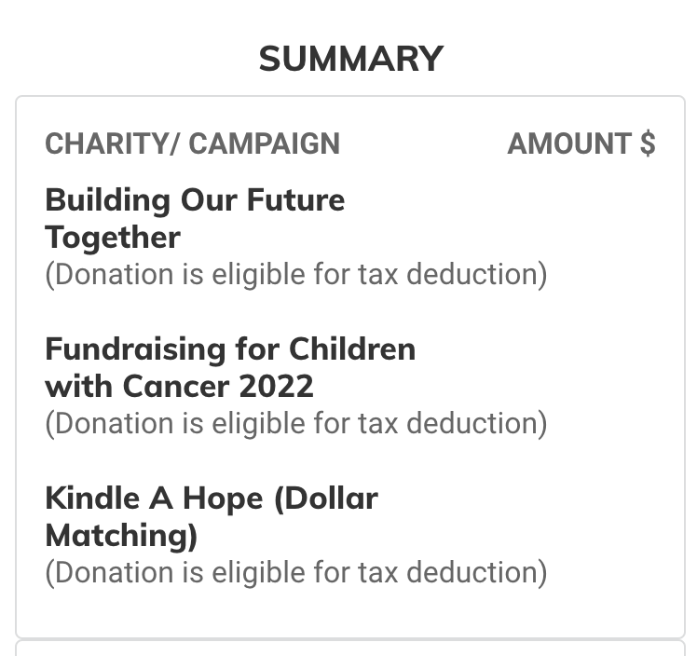Select the Building Our Future Together campaign

point(194,218)
